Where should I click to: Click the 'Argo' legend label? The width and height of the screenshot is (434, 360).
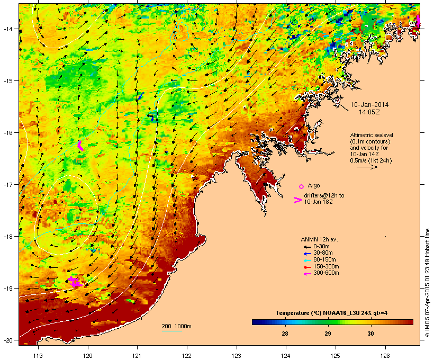coord(314,185)
